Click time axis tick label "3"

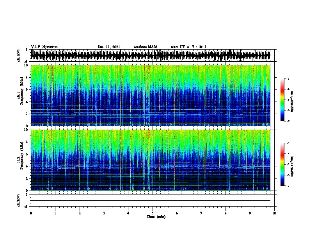pyautogui.click(x=104, y=213)
